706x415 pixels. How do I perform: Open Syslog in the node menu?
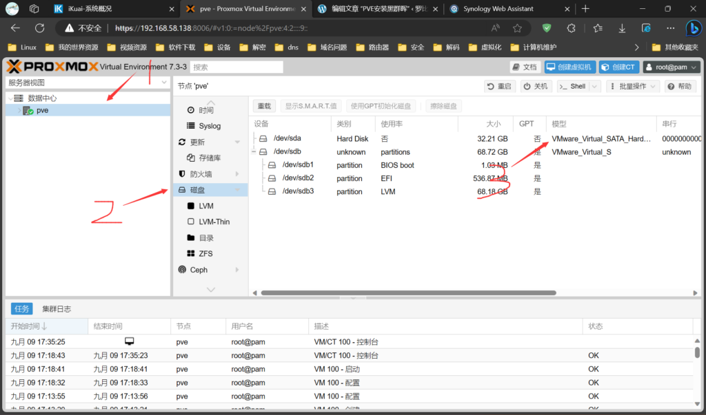(210, 126)
